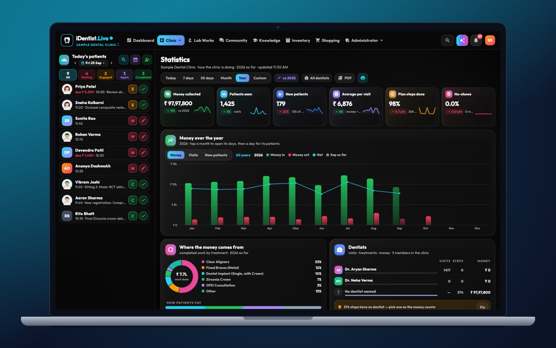
Task: Select the 7 days range tab
Action: point(188,78)
